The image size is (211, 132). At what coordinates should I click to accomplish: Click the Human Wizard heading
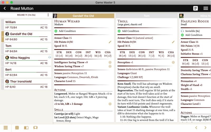click(x=67, y=21)
